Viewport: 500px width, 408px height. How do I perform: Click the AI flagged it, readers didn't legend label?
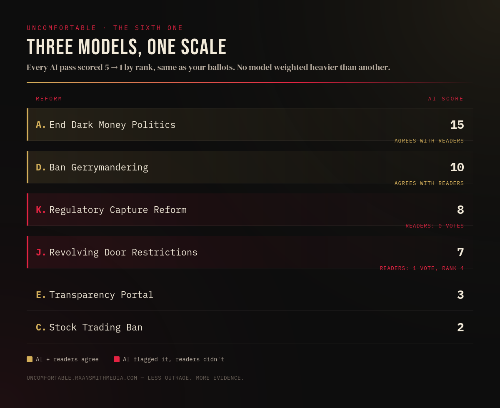tap(173, 359)
